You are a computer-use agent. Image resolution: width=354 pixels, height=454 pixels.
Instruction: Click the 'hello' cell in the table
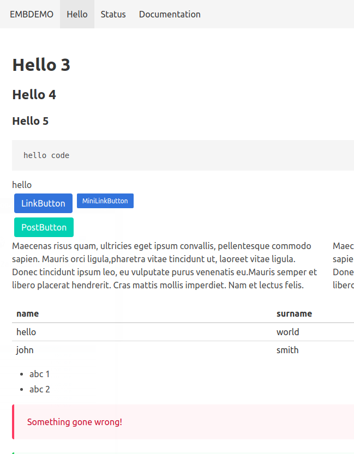tap(26, 332)
